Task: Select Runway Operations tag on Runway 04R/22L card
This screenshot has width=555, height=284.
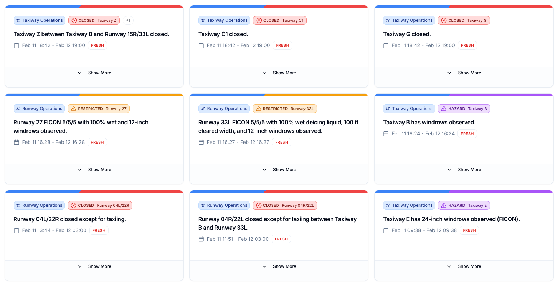Action: (x=224, y=205)
